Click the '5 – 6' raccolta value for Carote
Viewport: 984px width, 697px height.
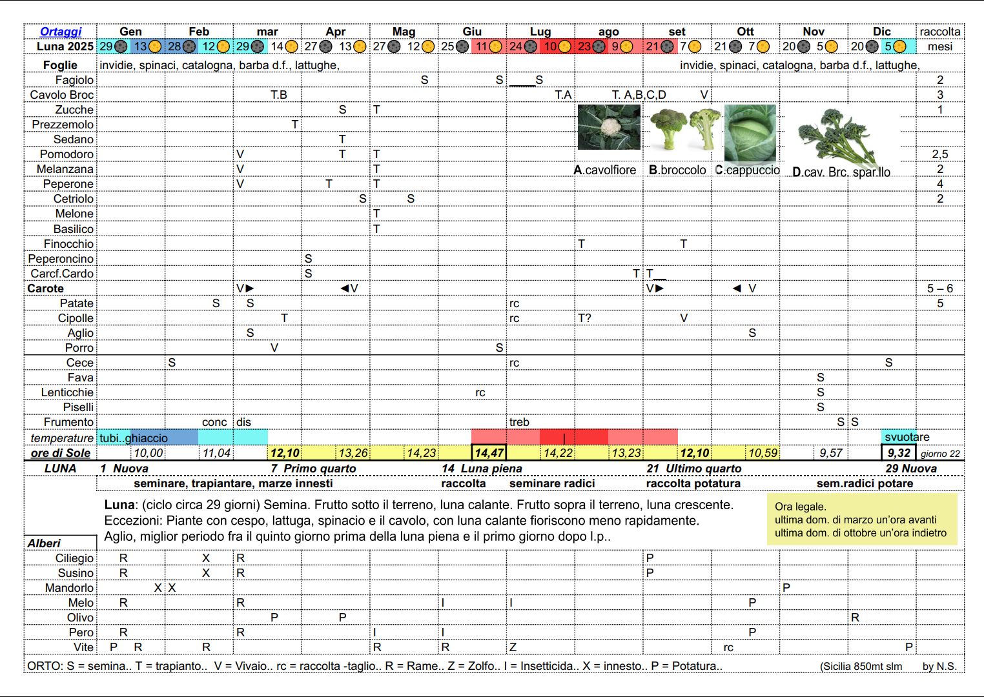pyautogui.click(x=940, y=288)
